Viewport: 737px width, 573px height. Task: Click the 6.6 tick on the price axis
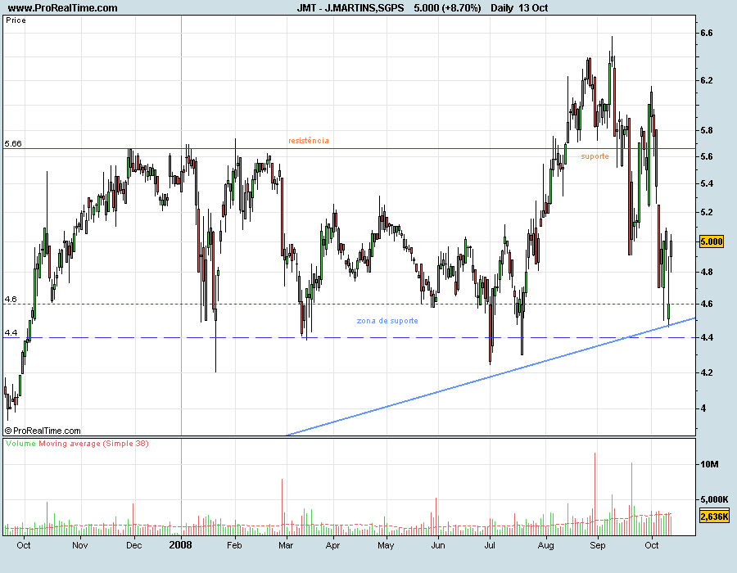(707, 33)
